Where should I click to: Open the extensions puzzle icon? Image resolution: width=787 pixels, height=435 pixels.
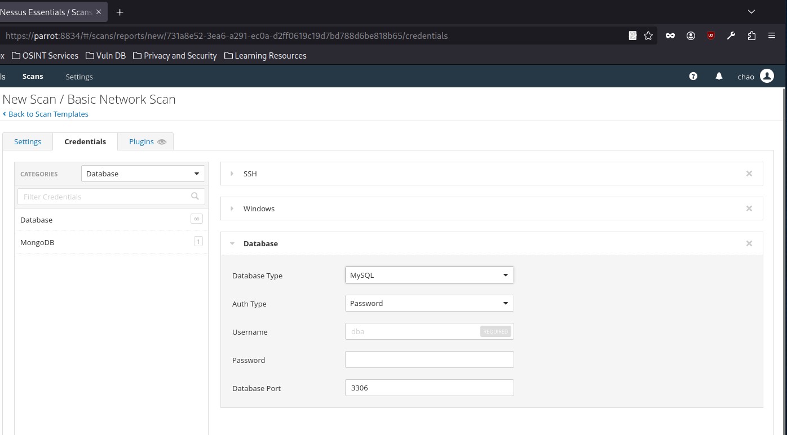[751, 35]
